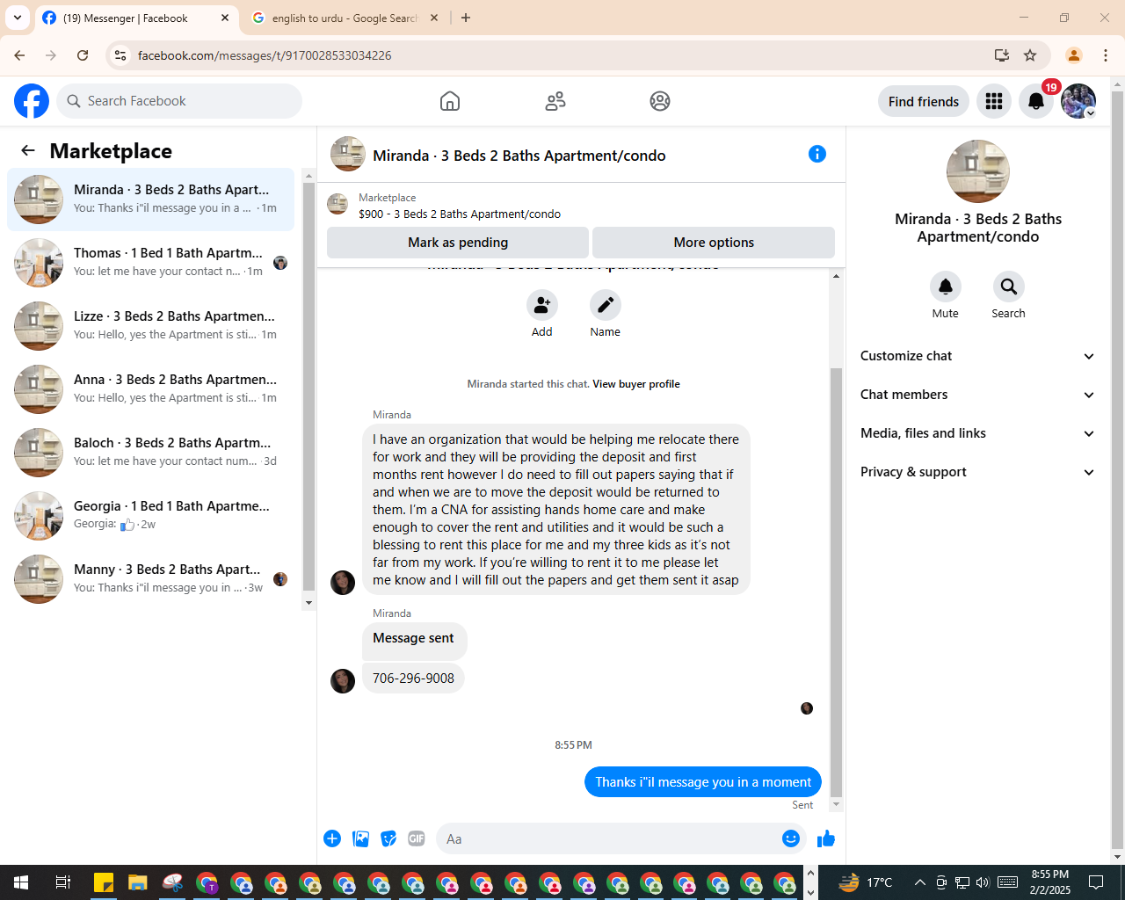This screenshot has height=900, width=1125.
Task: Expand Customize chat section
Action: tap(978, 356)
